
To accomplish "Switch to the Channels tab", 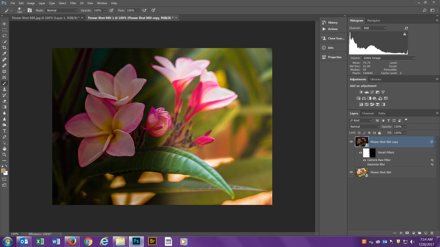I will coord(368,113).
